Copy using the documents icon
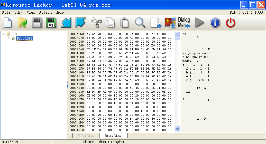The width and height of the screenshot is (266, 144). (x=110, y=23)
